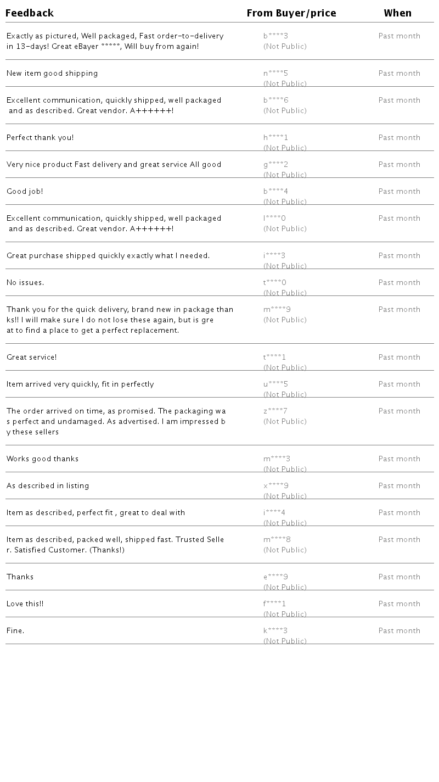The image size is (439, 782).
Task: Click the "When" column header
Action: pyautogui.click(x=397, y=13)
